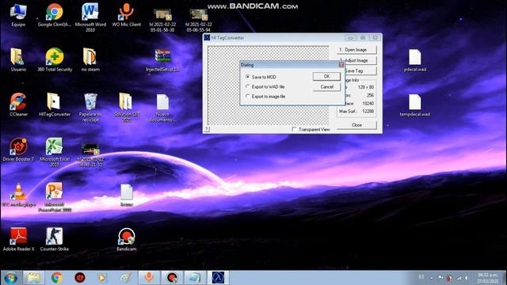The width and height of the screenshot is (507, 285).
Task: Launch Google Chrome from the desktop
Action: 55,15
